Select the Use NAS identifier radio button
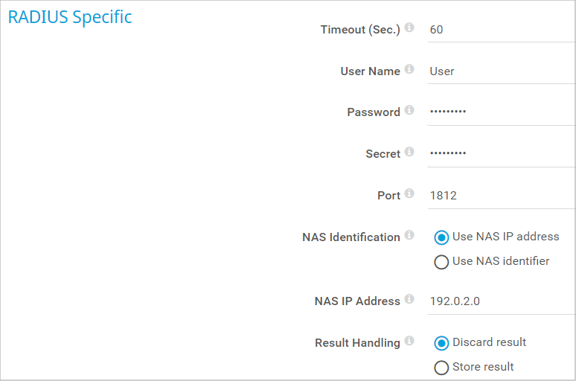Image resolution: width=576 pixels, height=381 pixels. click(x=441, y=262)
